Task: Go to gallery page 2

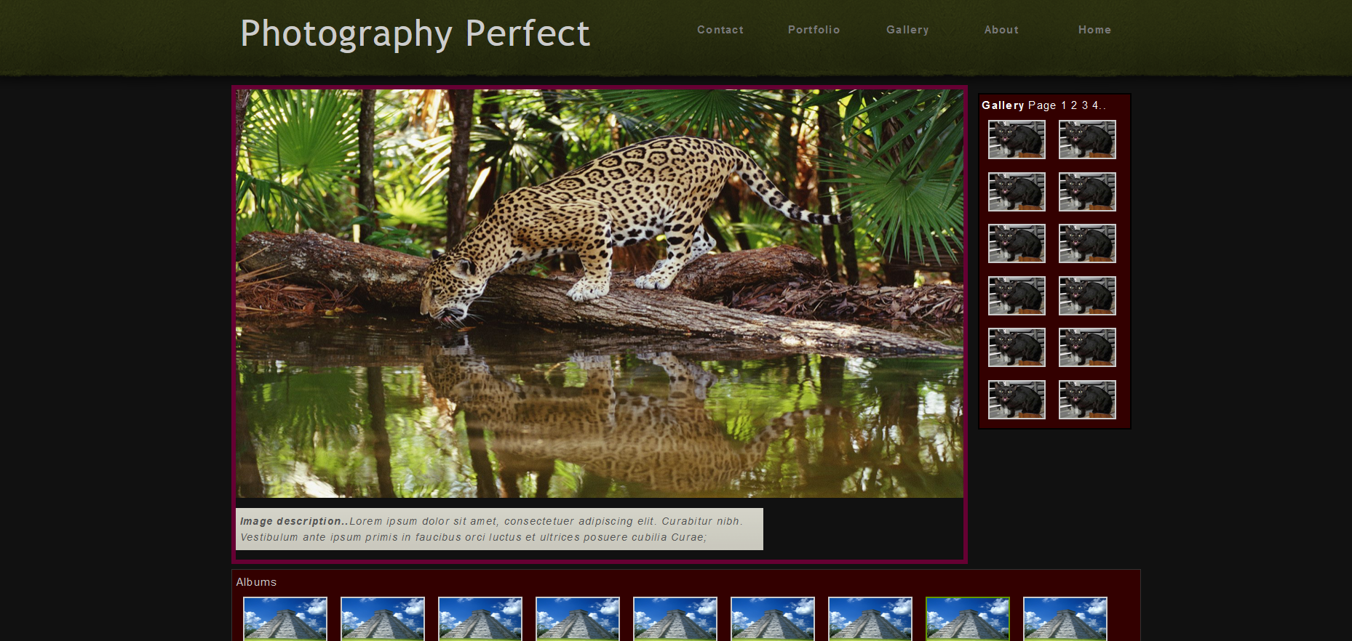Action: click(x=1074, y=105)
